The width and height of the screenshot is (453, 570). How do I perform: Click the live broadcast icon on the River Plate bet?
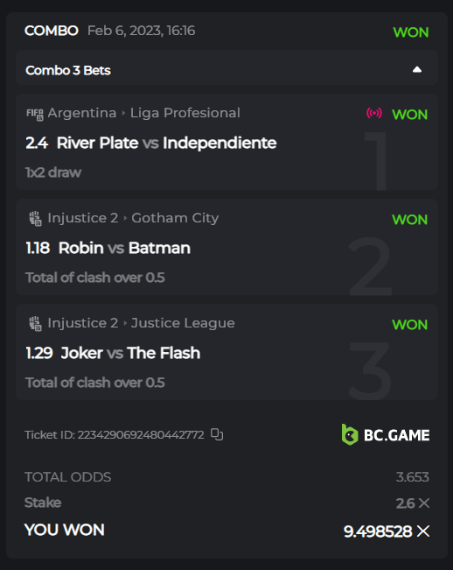[x=374, y=113]
